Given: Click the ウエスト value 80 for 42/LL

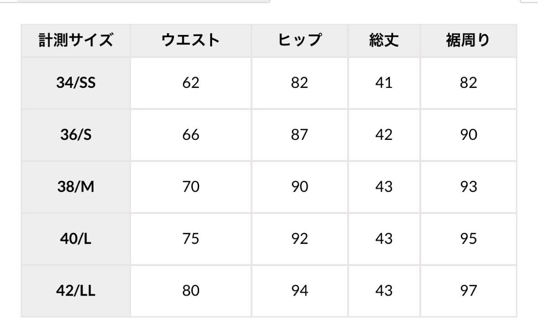Looking at the screenshot, I should [x=191, y=291].
